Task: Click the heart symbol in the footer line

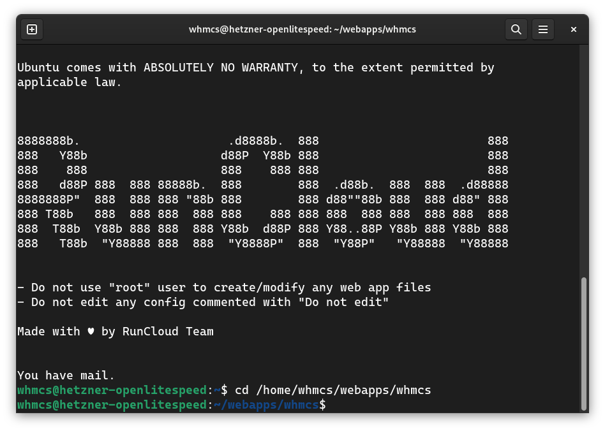Action: (x=91, y=332)
